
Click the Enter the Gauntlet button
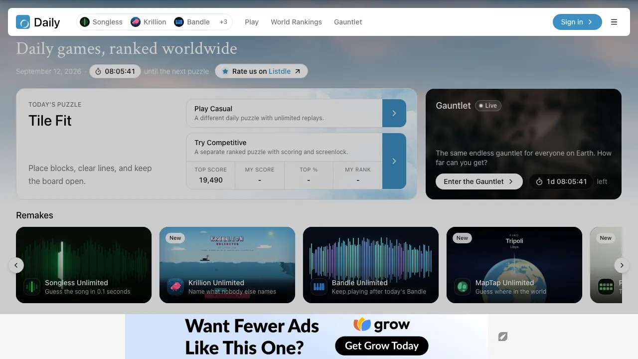click(479, 181)
